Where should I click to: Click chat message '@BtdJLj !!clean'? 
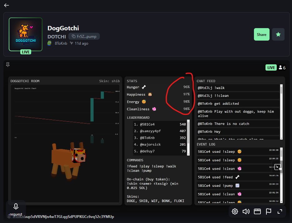[238, 96]
